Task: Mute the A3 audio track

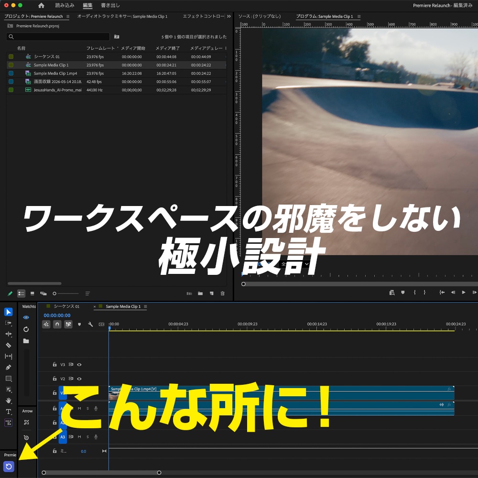Action: pyautogui.click(x=79, y=437)
